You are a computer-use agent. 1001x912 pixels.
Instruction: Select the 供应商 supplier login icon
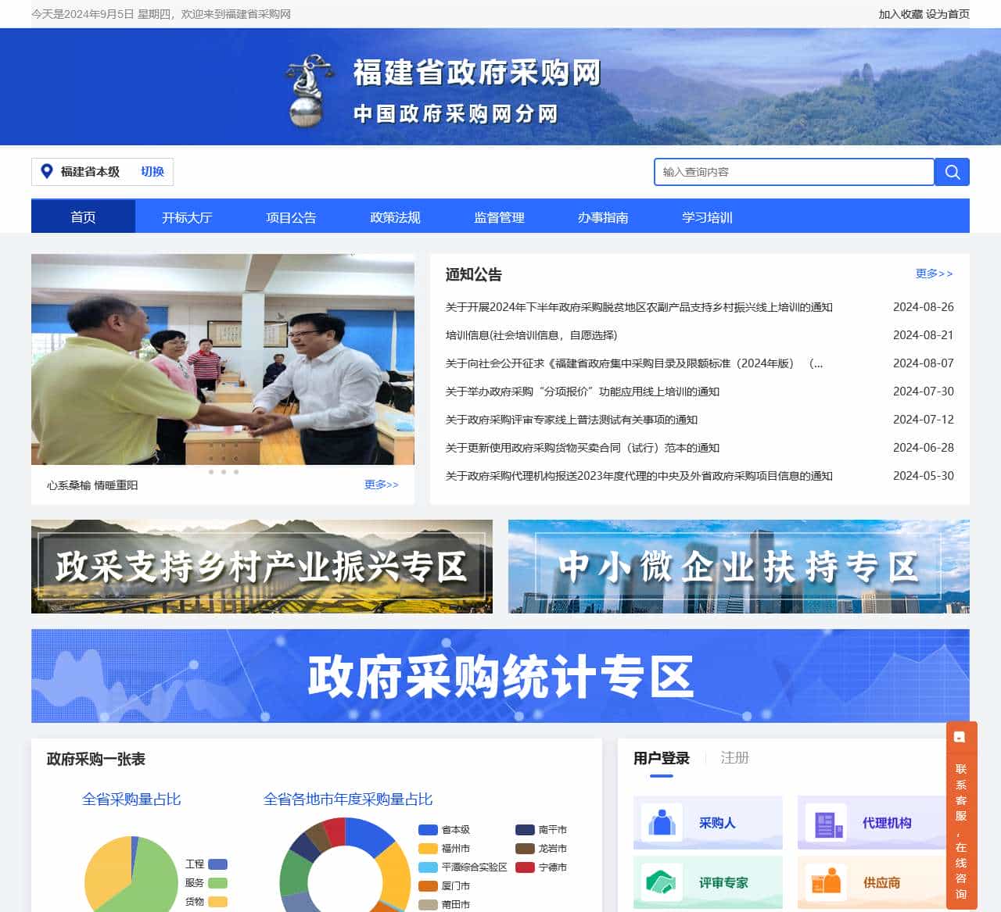[826, 882]
